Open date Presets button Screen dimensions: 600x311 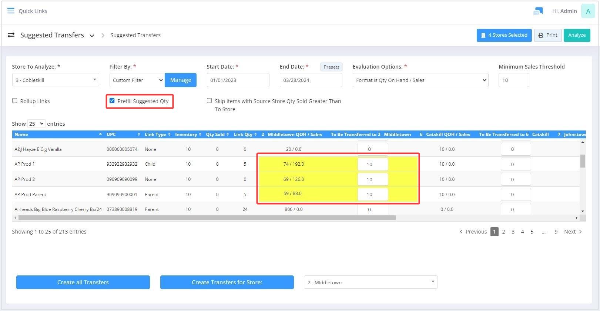[x=331, y=67]
